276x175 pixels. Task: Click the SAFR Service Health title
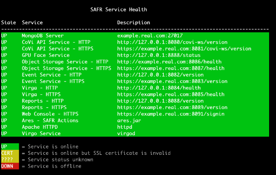[x=119, y=10]
